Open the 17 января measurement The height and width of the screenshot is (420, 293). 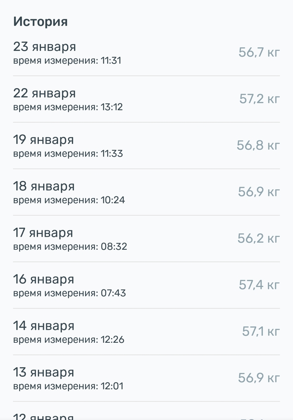click(x=43, y=233)
